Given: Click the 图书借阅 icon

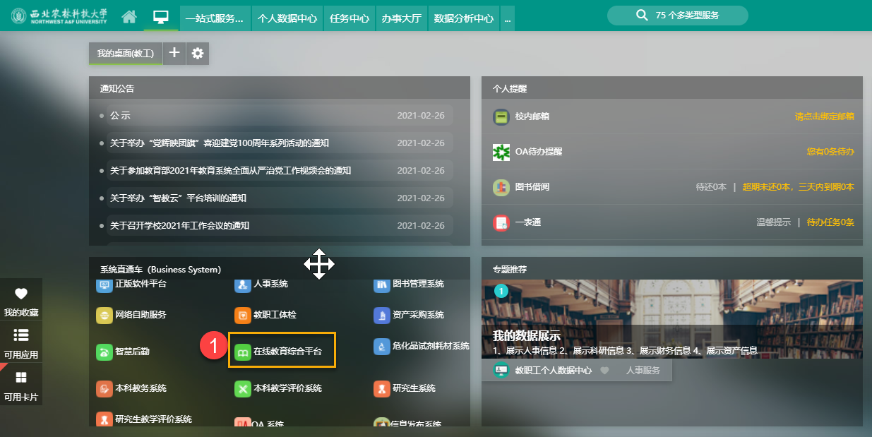Looking at the screenshot, I should [x=501, y=187].
